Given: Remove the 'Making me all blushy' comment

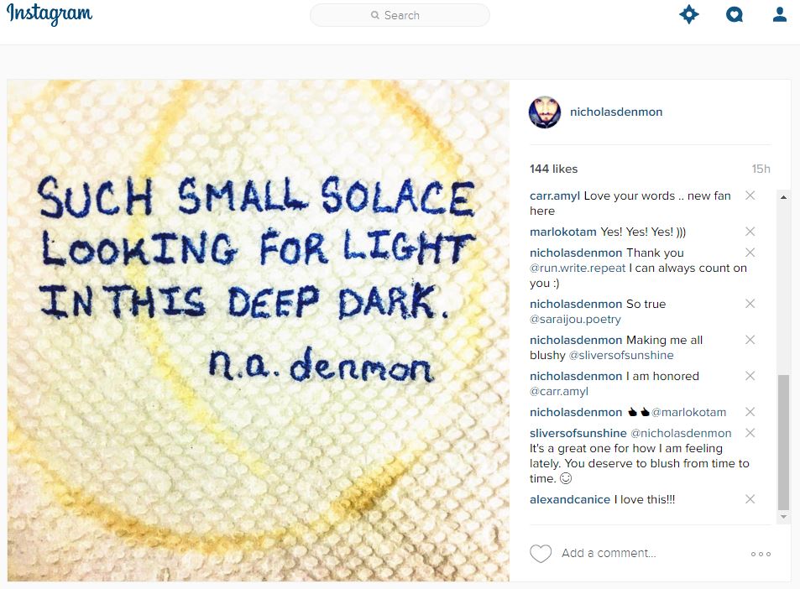Looking at the screenshot, I should (750, 340).
